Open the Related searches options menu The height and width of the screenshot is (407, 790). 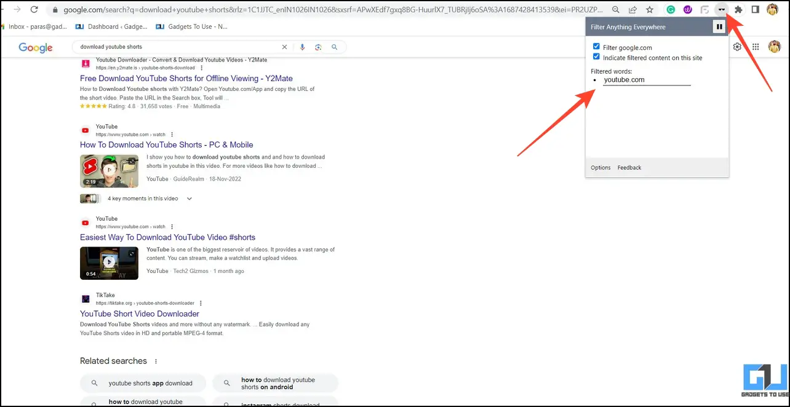[156, 361]
